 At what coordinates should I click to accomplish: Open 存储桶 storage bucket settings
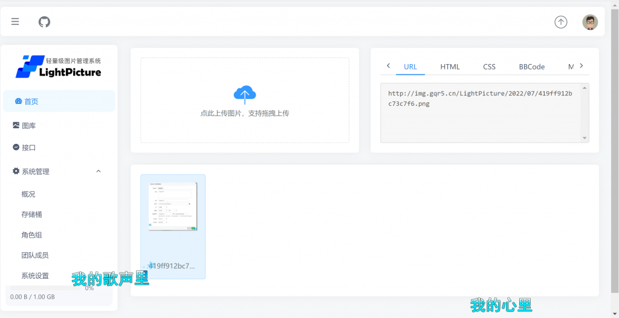pyautogui.click(x=31, y=215)
